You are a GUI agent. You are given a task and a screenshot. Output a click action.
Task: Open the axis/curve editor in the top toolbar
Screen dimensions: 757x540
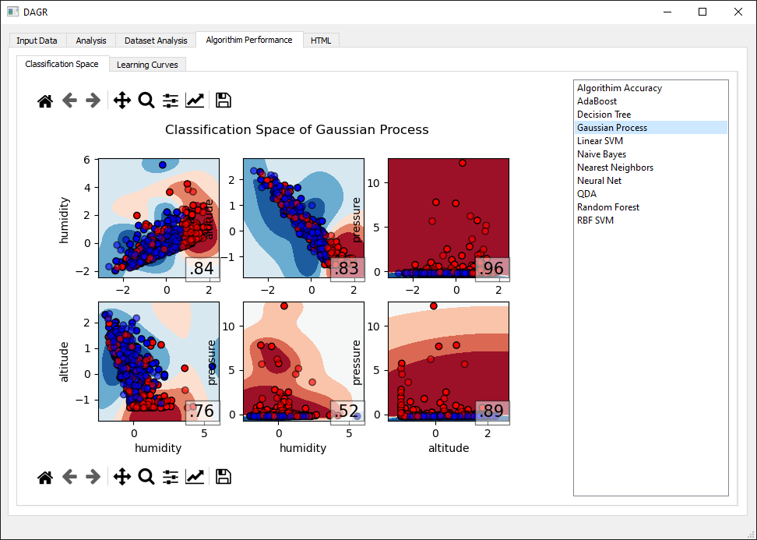[x=195, y=101]
